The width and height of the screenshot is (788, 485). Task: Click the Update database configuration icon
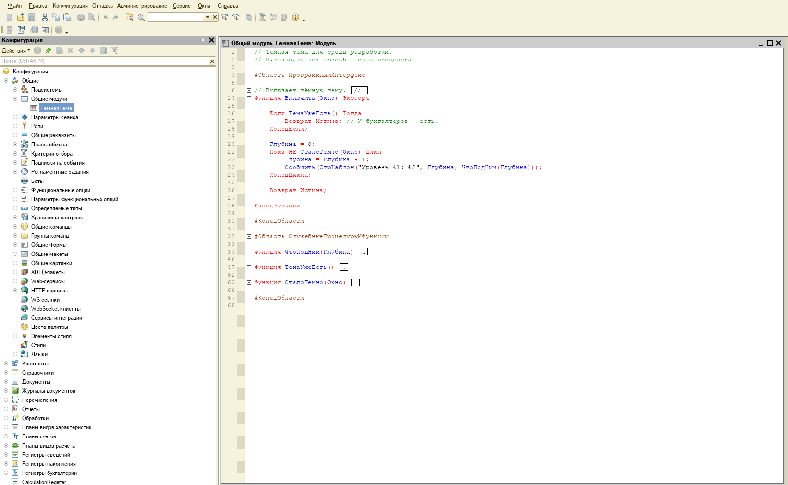[34, 30]
